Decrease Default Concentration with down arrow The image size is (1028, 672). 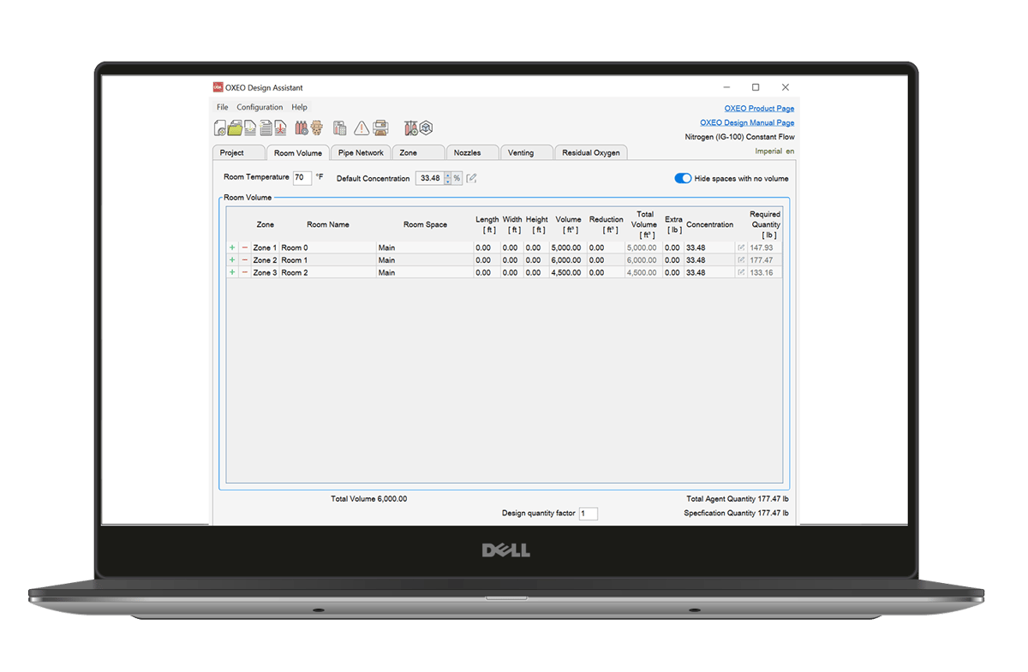pyautogui.click(x=446, y=181)
